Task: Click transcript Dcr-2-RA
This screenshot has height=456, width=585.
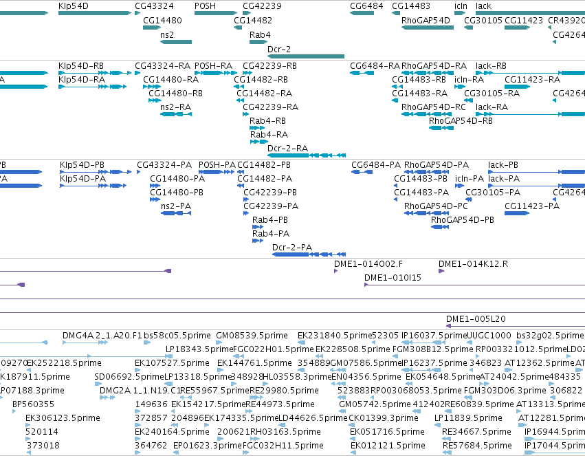Action: tap(287, 149)
